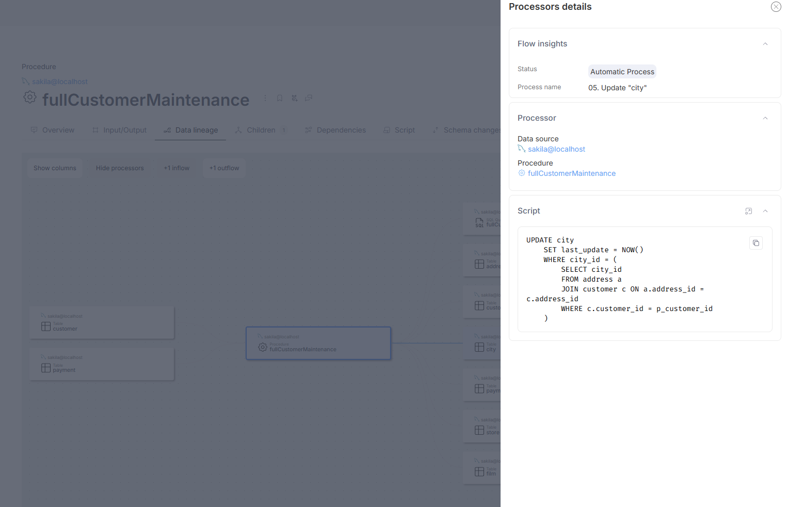The image size is (788, 507).
Task: Click Hide processors button
Action: point(120,168)
